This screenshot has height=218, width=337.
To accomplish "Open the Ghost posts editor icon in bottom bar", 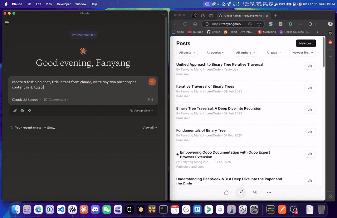I will pos(241,192).
